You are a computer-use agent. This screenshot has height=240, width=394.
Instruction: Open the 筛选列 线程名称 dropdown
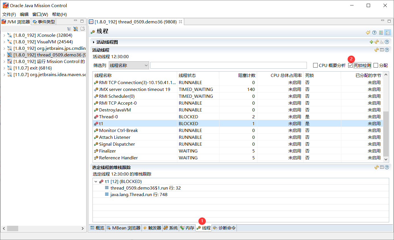(x=129, y=65)
